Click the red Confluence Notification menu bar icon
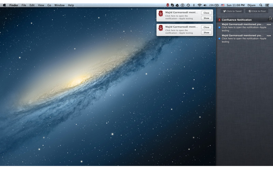273x170 pixels. coord(168,5)
